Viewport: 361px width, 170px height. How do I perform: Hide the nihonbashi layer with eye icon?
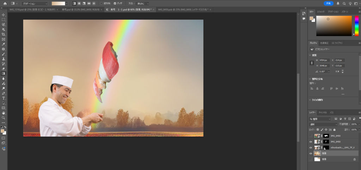311,148
